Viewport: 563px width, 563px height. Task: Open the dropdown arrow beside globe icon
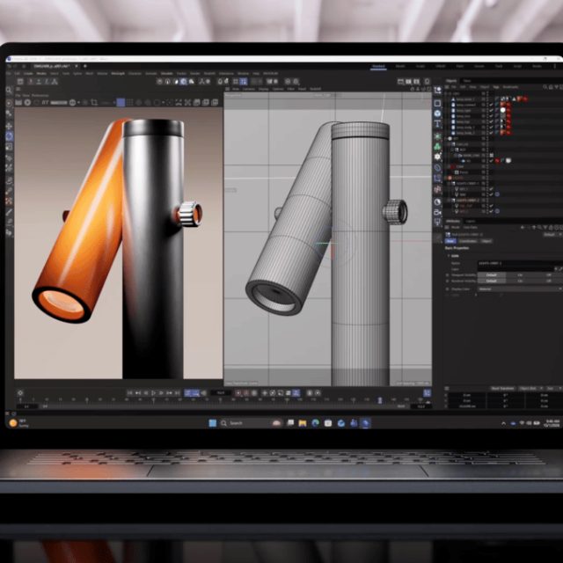tap(78, 103)
